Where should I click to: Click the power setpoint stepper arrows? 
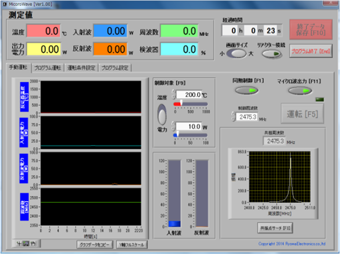coord(174,127)
